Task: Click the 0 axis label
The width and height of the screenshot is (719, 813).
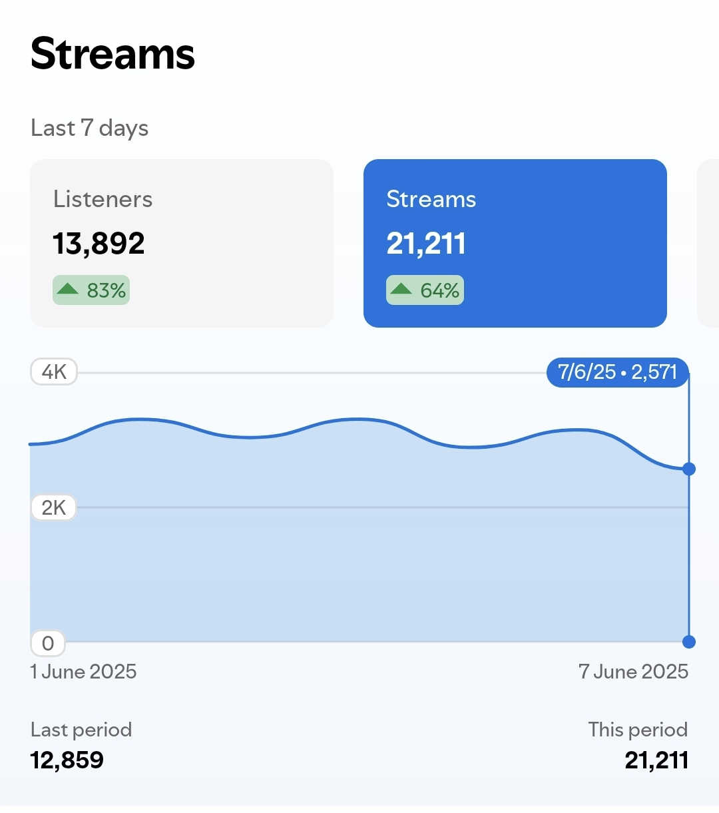Action: (x=48, y=643)
